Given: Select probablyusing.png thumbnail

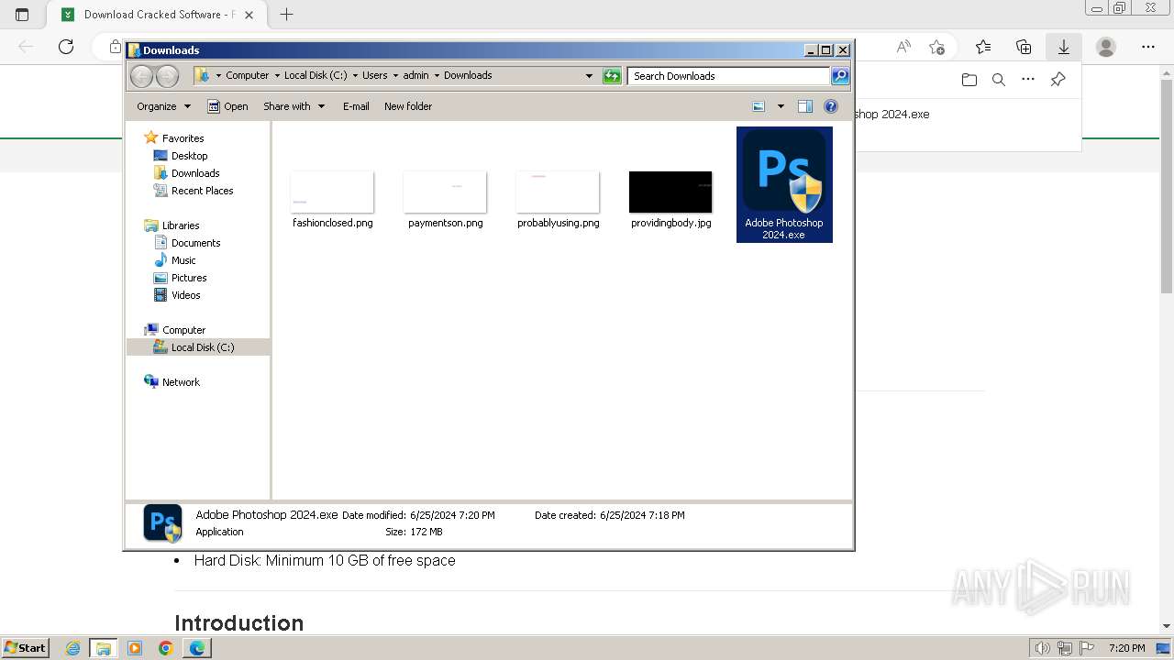Looking at the screenshot, I should coord(558,192).
